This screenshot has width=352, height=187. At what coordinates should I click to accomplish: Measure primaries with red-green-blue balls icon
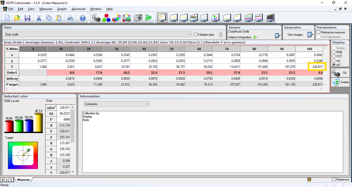pos(106,18)
